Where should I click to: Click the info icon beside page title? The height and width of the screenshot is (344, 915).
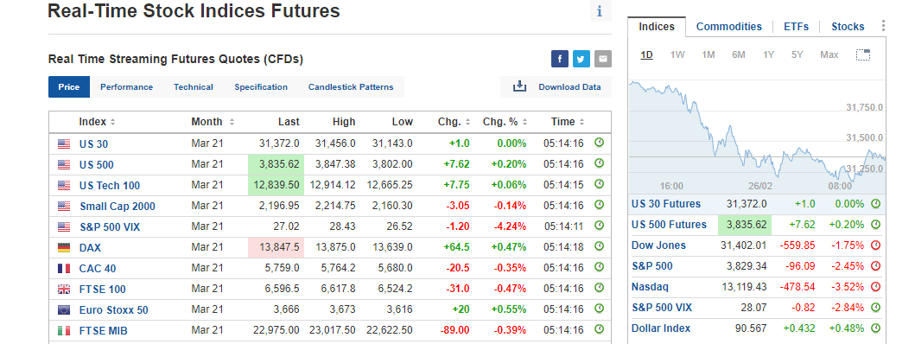(x=600, y=12)
